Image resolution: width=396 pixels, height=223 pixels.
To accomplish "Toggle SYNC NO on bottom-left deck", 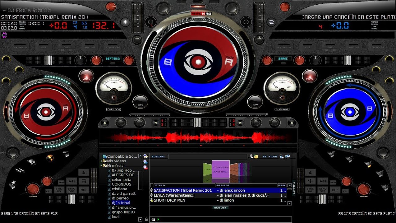I will click(58, 190).
